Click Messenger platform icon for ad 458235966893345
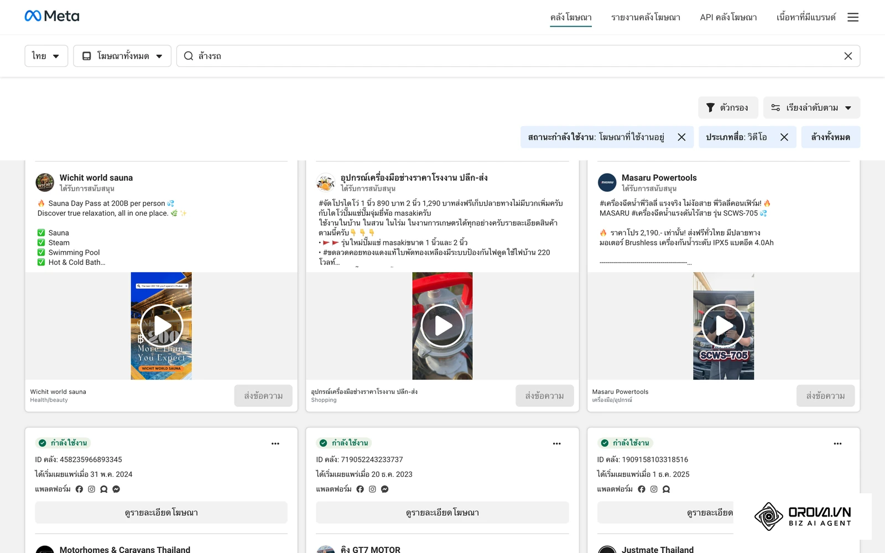The width and height of the screenshot is (885, 553). pos(116,489)
